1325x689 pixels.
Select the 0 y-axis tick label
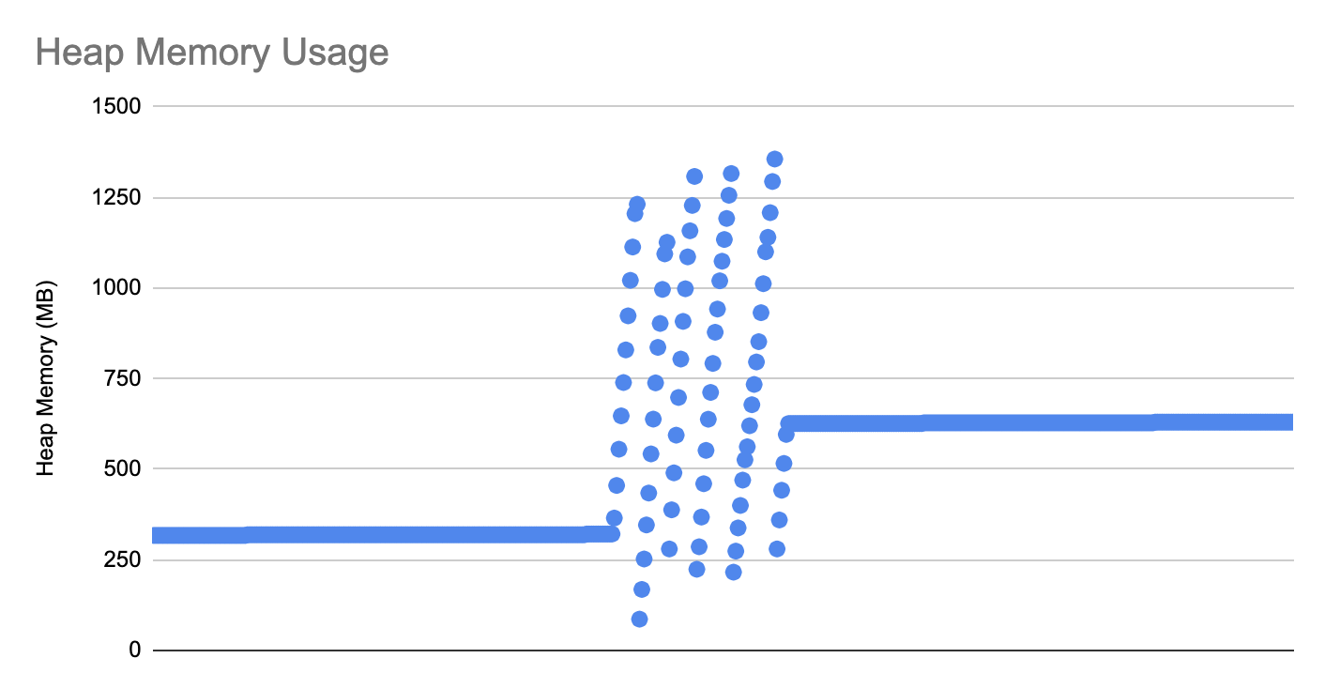(135, 650)
